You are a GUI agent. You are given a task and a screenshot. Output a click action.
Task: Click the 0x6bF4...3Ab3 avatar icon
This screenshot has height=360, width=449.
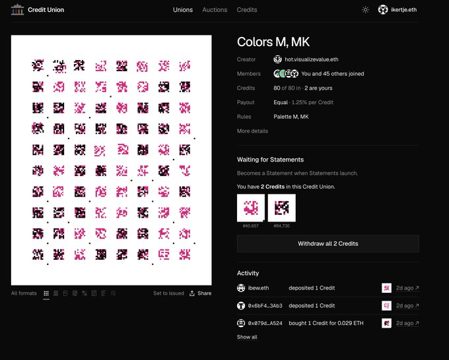241,306
